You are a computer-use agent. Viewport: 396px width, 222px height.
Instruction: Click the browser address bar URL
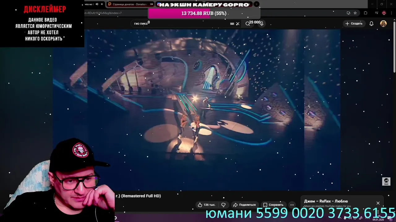point(103,13)
